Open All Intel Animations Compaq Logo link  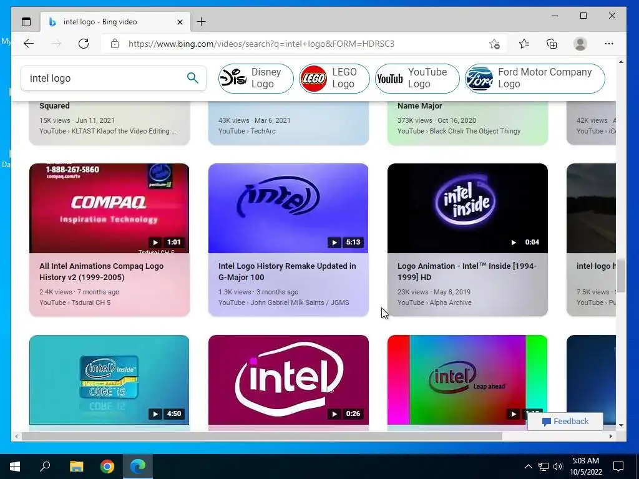point(102,272)
